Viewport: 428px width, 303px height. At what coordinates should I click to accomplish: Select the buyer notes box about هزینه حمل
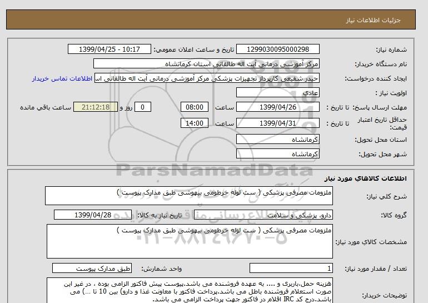[190, 291]
